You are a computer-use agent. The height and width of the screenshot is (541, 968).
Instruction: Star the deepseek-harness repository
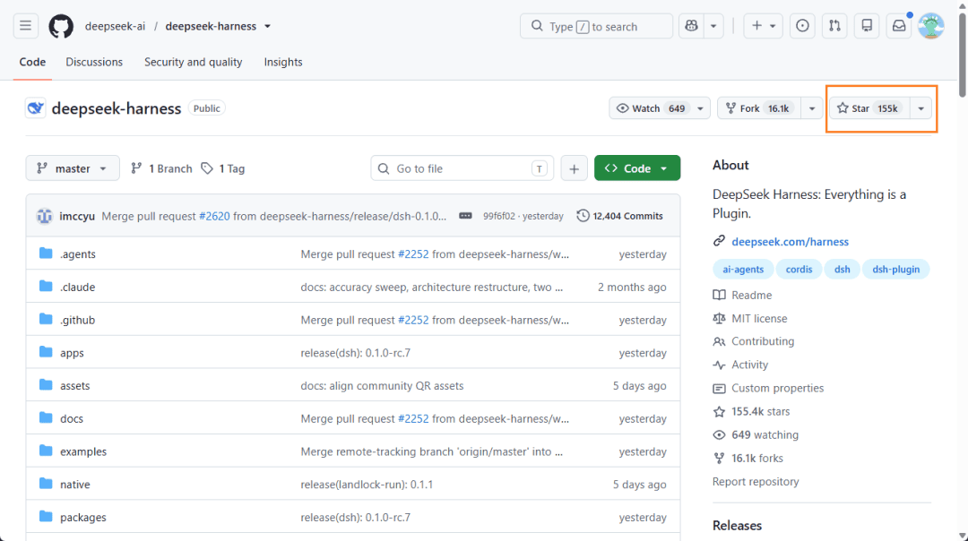point(869,108)
